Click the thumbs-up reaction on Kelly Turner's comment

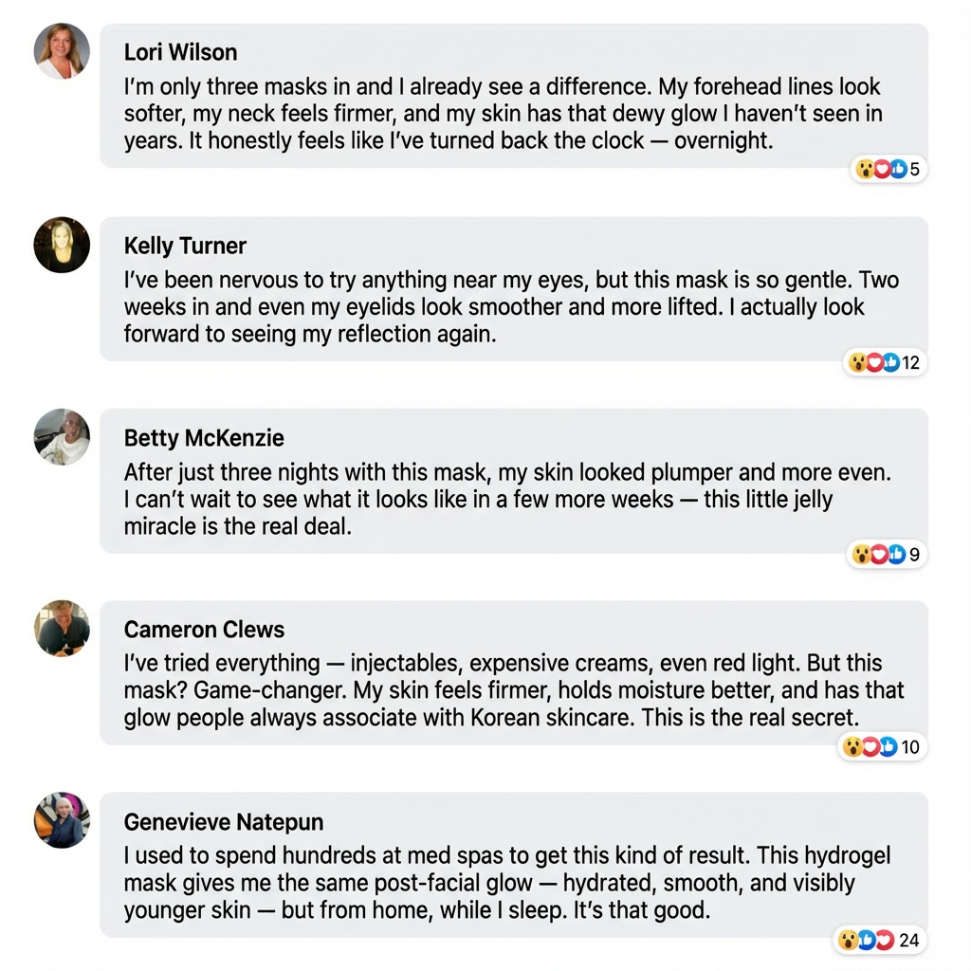click(x=889, y=362)
